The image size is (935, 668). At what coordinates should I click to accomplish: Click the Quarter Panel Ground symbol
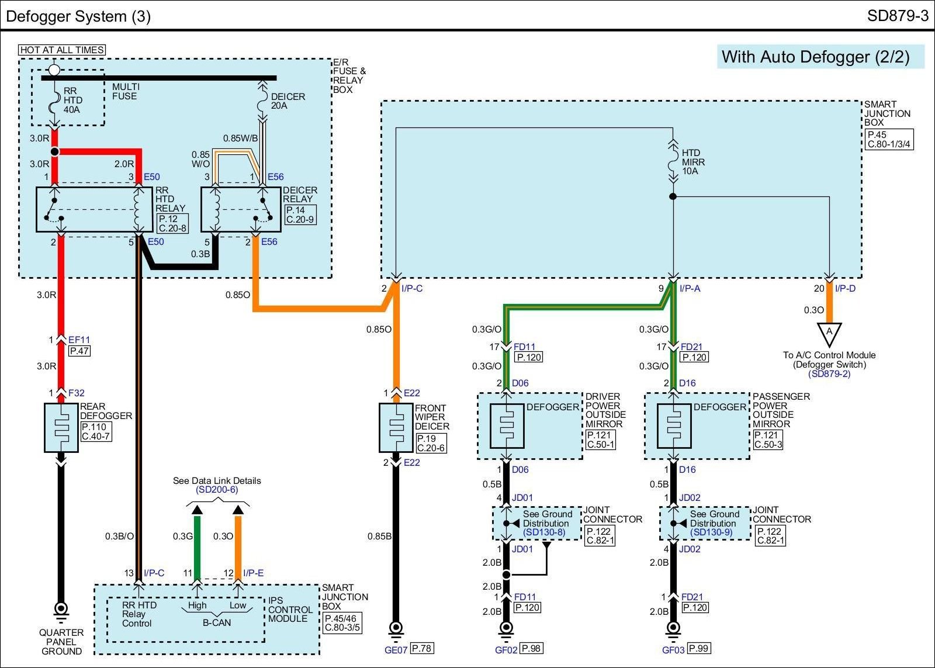pos(61,610)
